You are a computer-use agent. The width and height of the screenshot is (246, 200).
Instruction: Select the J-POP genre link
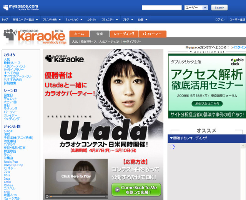8,131
